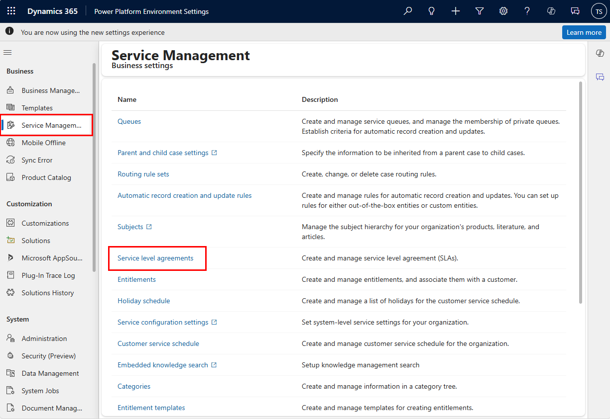Open Parent and child case settings
This screenshot has height=419, width=610.
(163, 153)
